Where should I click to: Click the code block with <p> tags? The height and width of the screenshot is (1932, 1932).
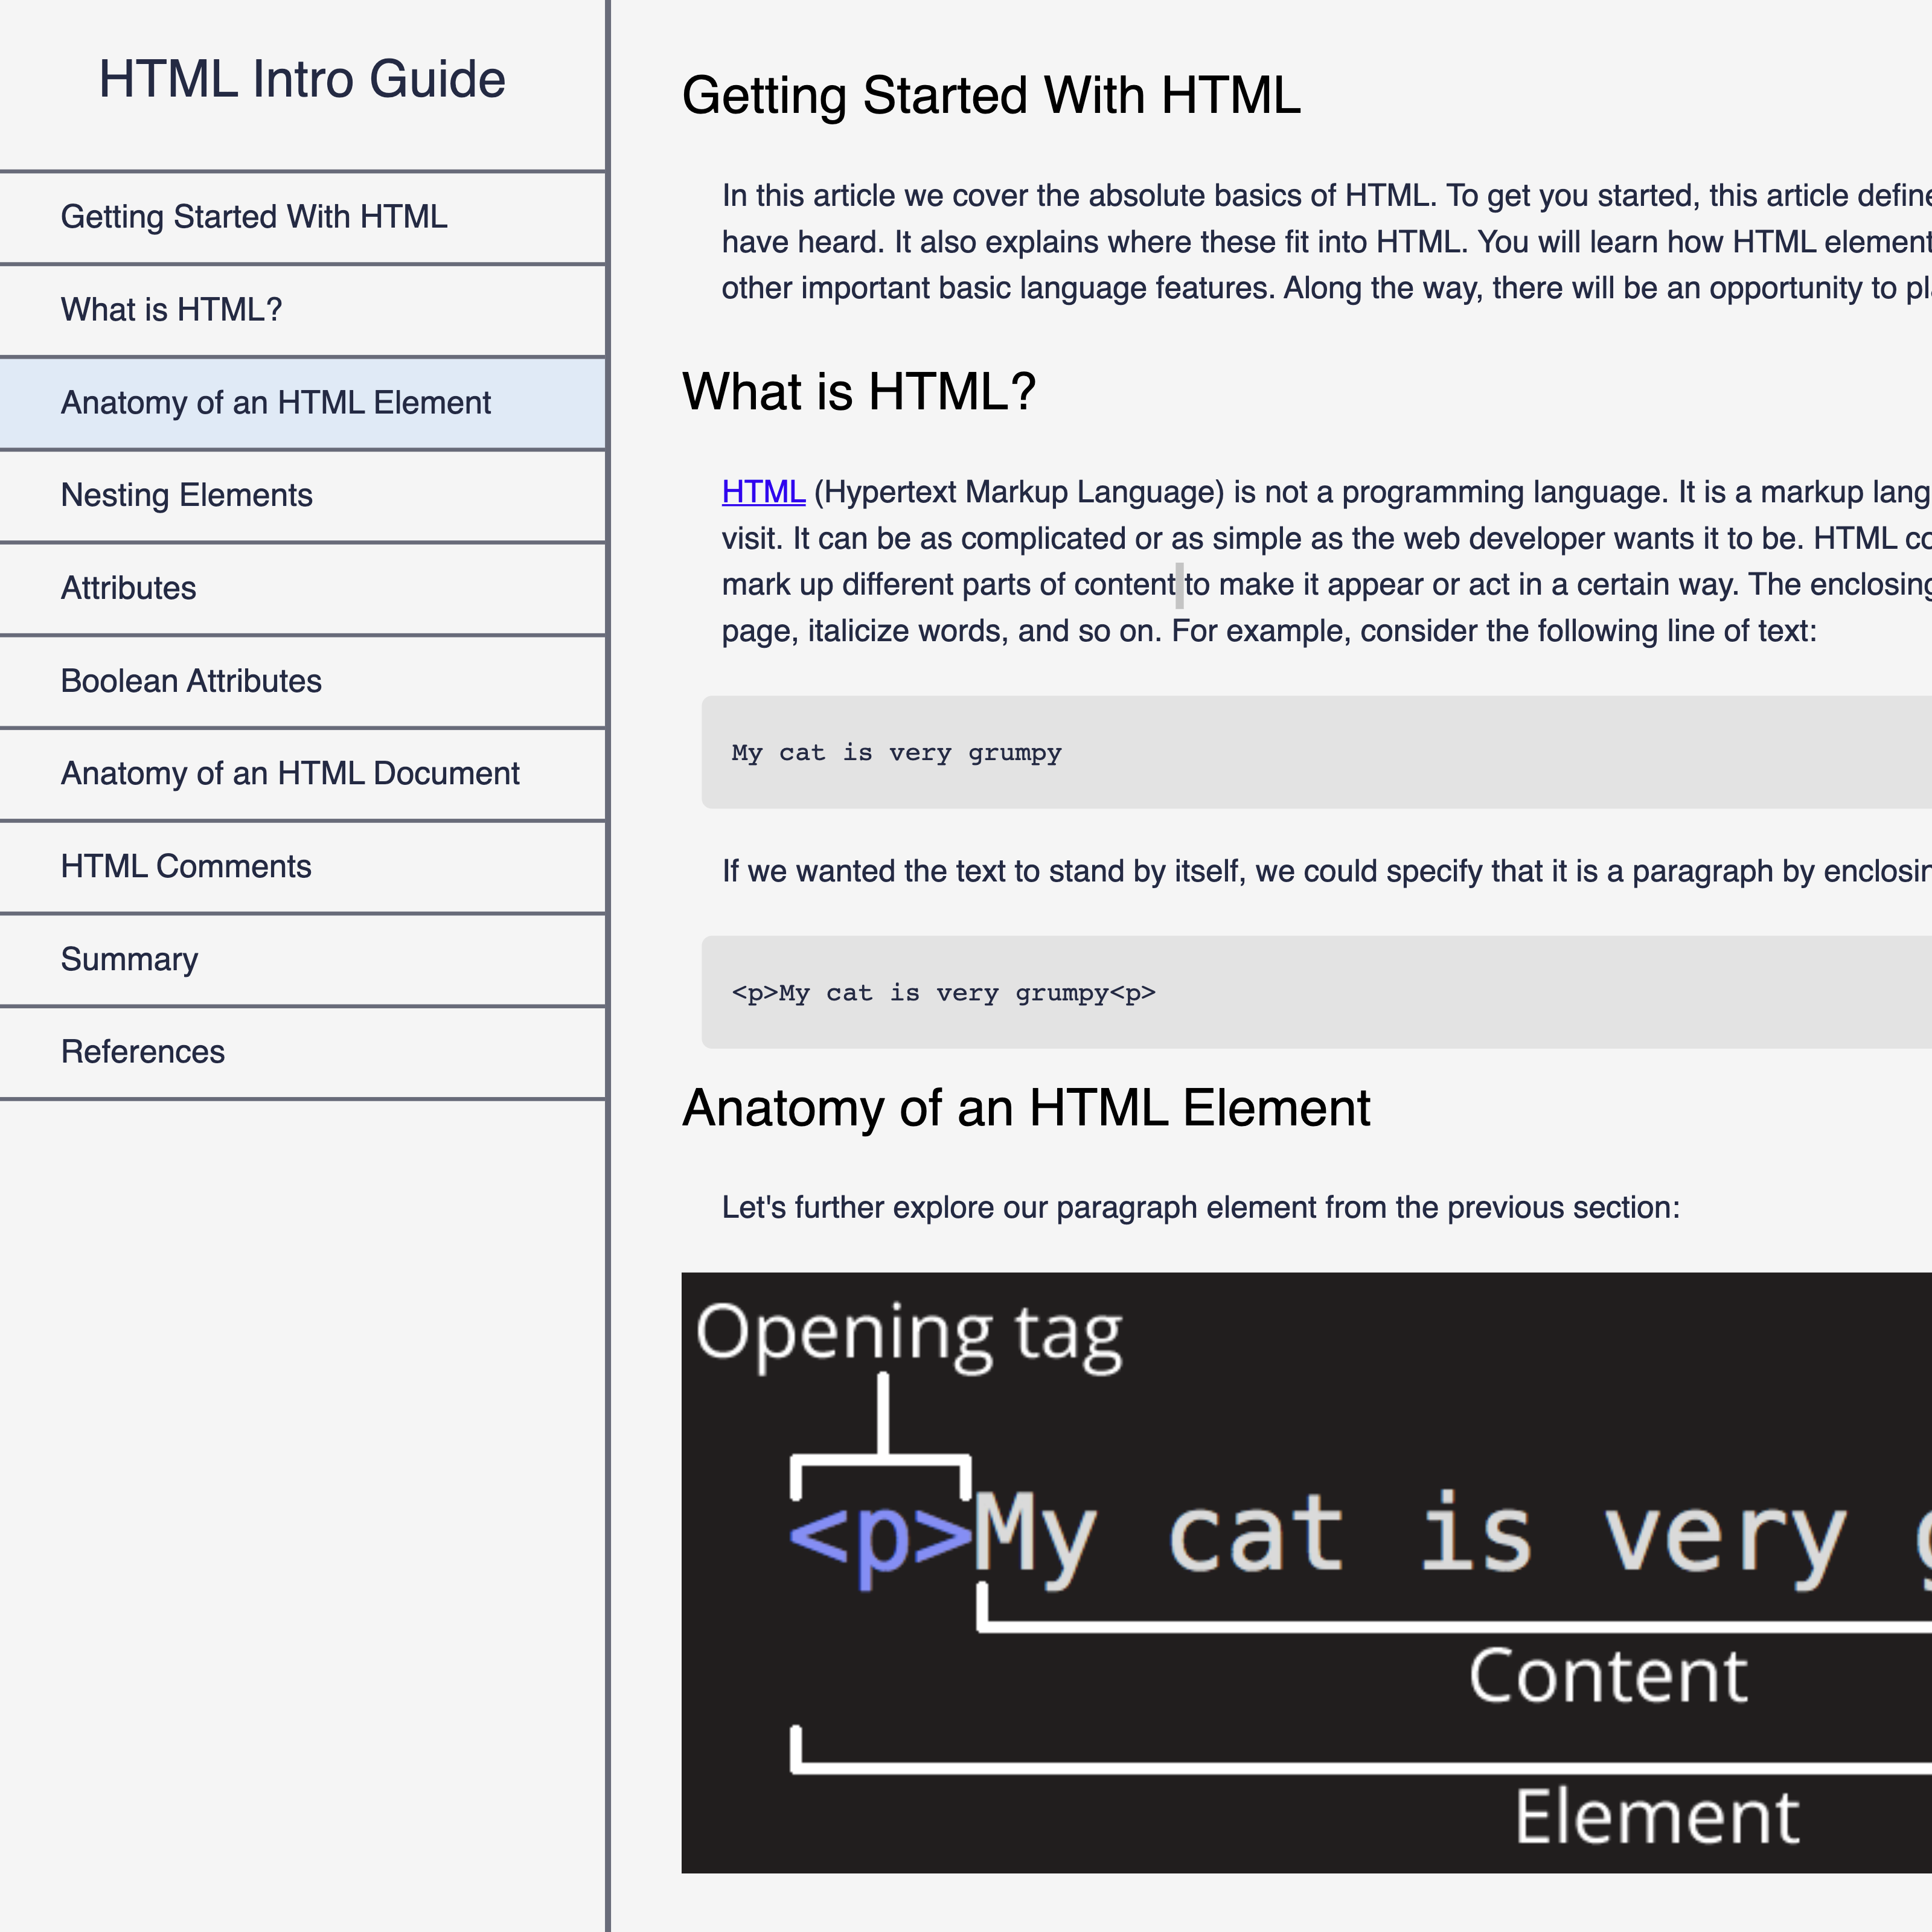1316,992
